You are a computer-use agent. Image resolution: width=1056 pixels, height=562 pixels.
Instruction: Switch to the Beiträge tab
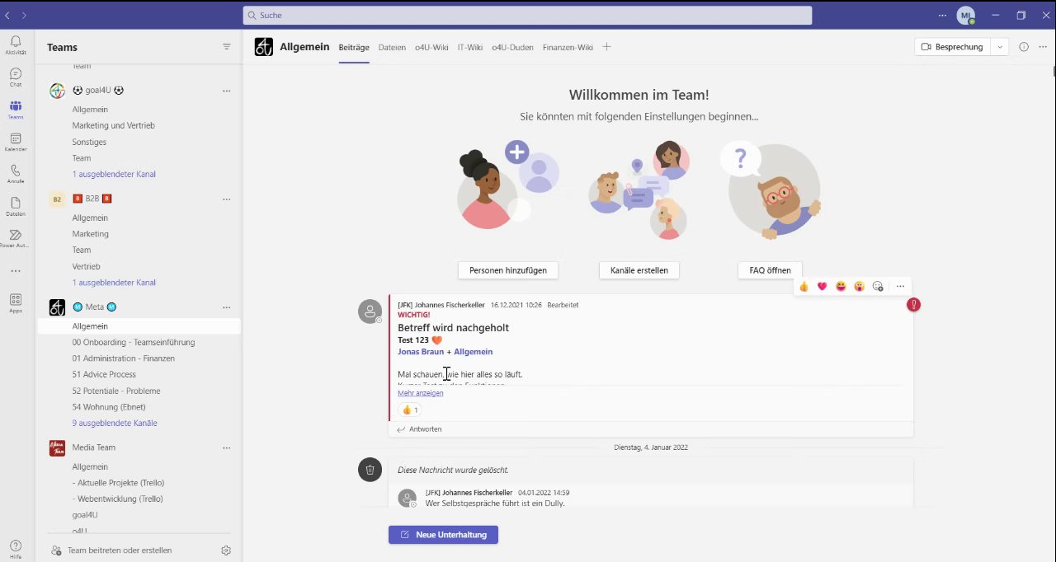[x=354, y=47]
